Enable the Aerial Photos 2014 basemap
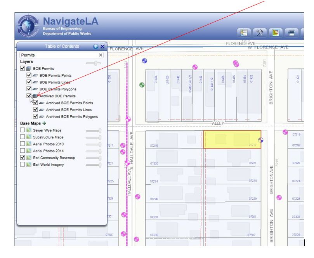The height and width of the screenshot is (258, 314). pyautogui.click(x=23, y=151)
